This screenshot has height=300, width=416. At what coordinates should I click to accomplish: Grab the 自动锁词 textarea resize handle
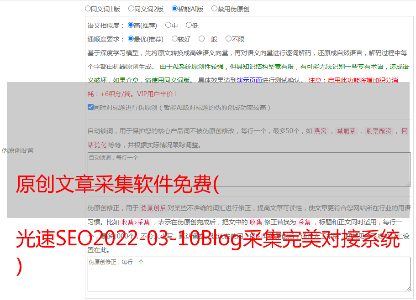pos(408,184)
